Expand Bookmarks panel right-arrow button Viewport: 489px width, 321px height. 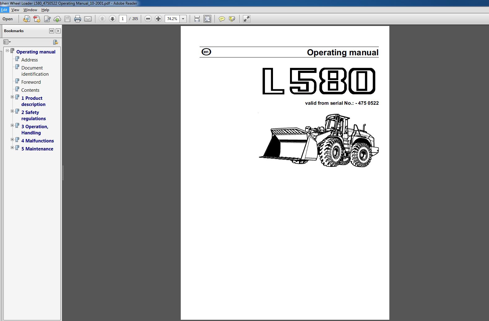(58, 31)
